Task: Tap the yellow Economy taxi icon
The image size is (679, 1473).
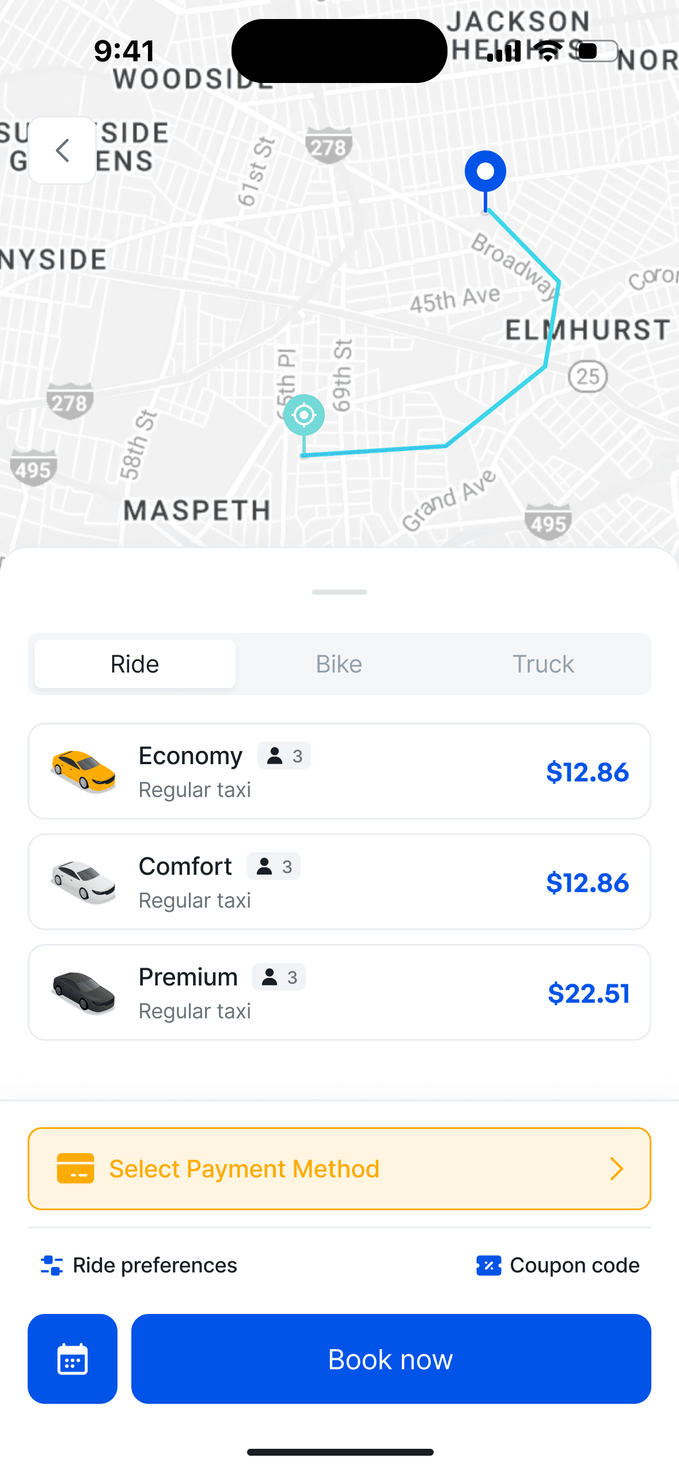Action: click(x=84, y=771)
